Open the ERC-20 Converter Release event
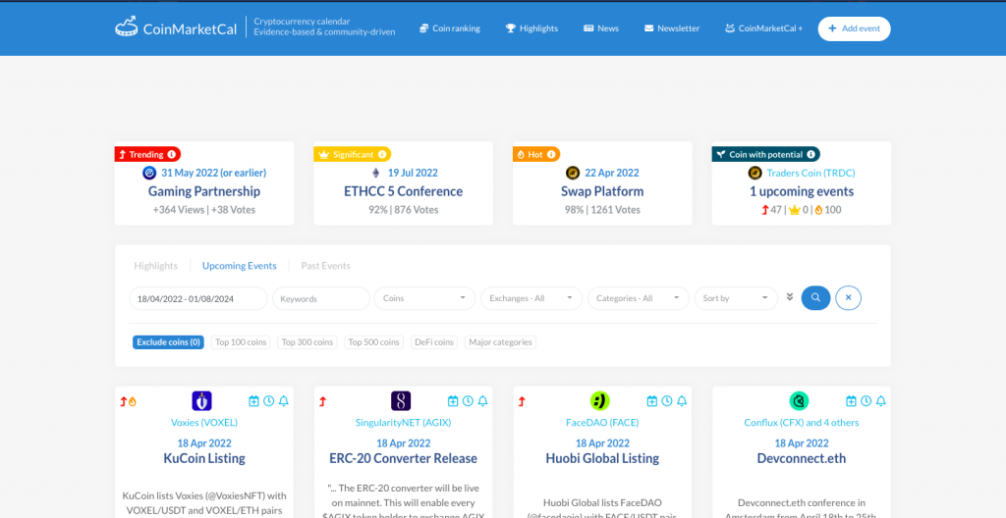The width and height of the screenshot is (1006, 518). [403, 458]
